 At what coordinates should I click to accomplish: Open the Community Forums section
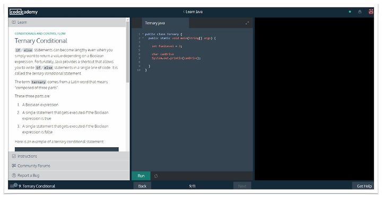[x=69, y=166]
